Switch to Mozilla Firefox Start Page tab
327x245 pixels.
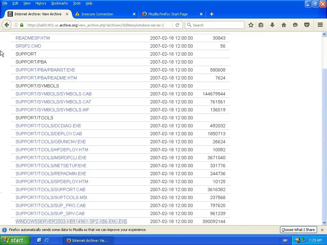(x=172, y=14)
